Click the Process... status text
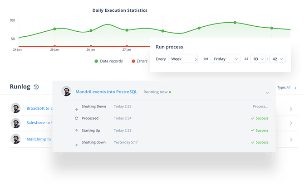 (x=260, y=107)
